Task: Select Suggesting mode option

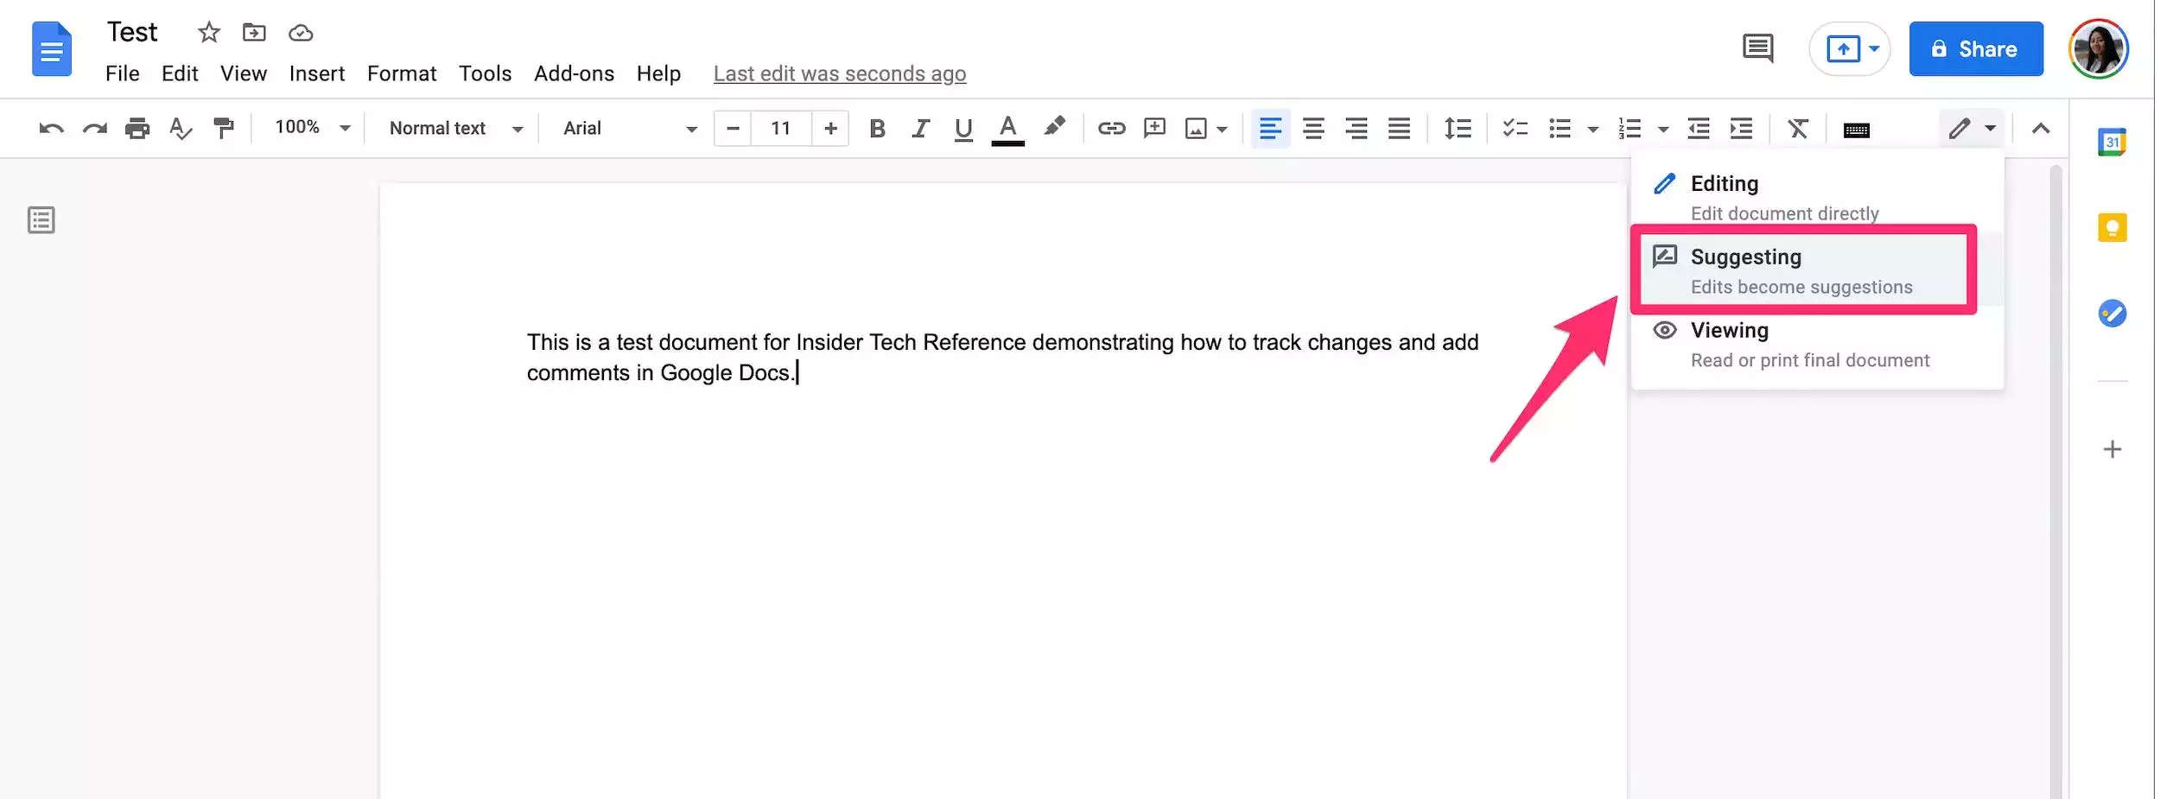Action: tap(1802, 270)
